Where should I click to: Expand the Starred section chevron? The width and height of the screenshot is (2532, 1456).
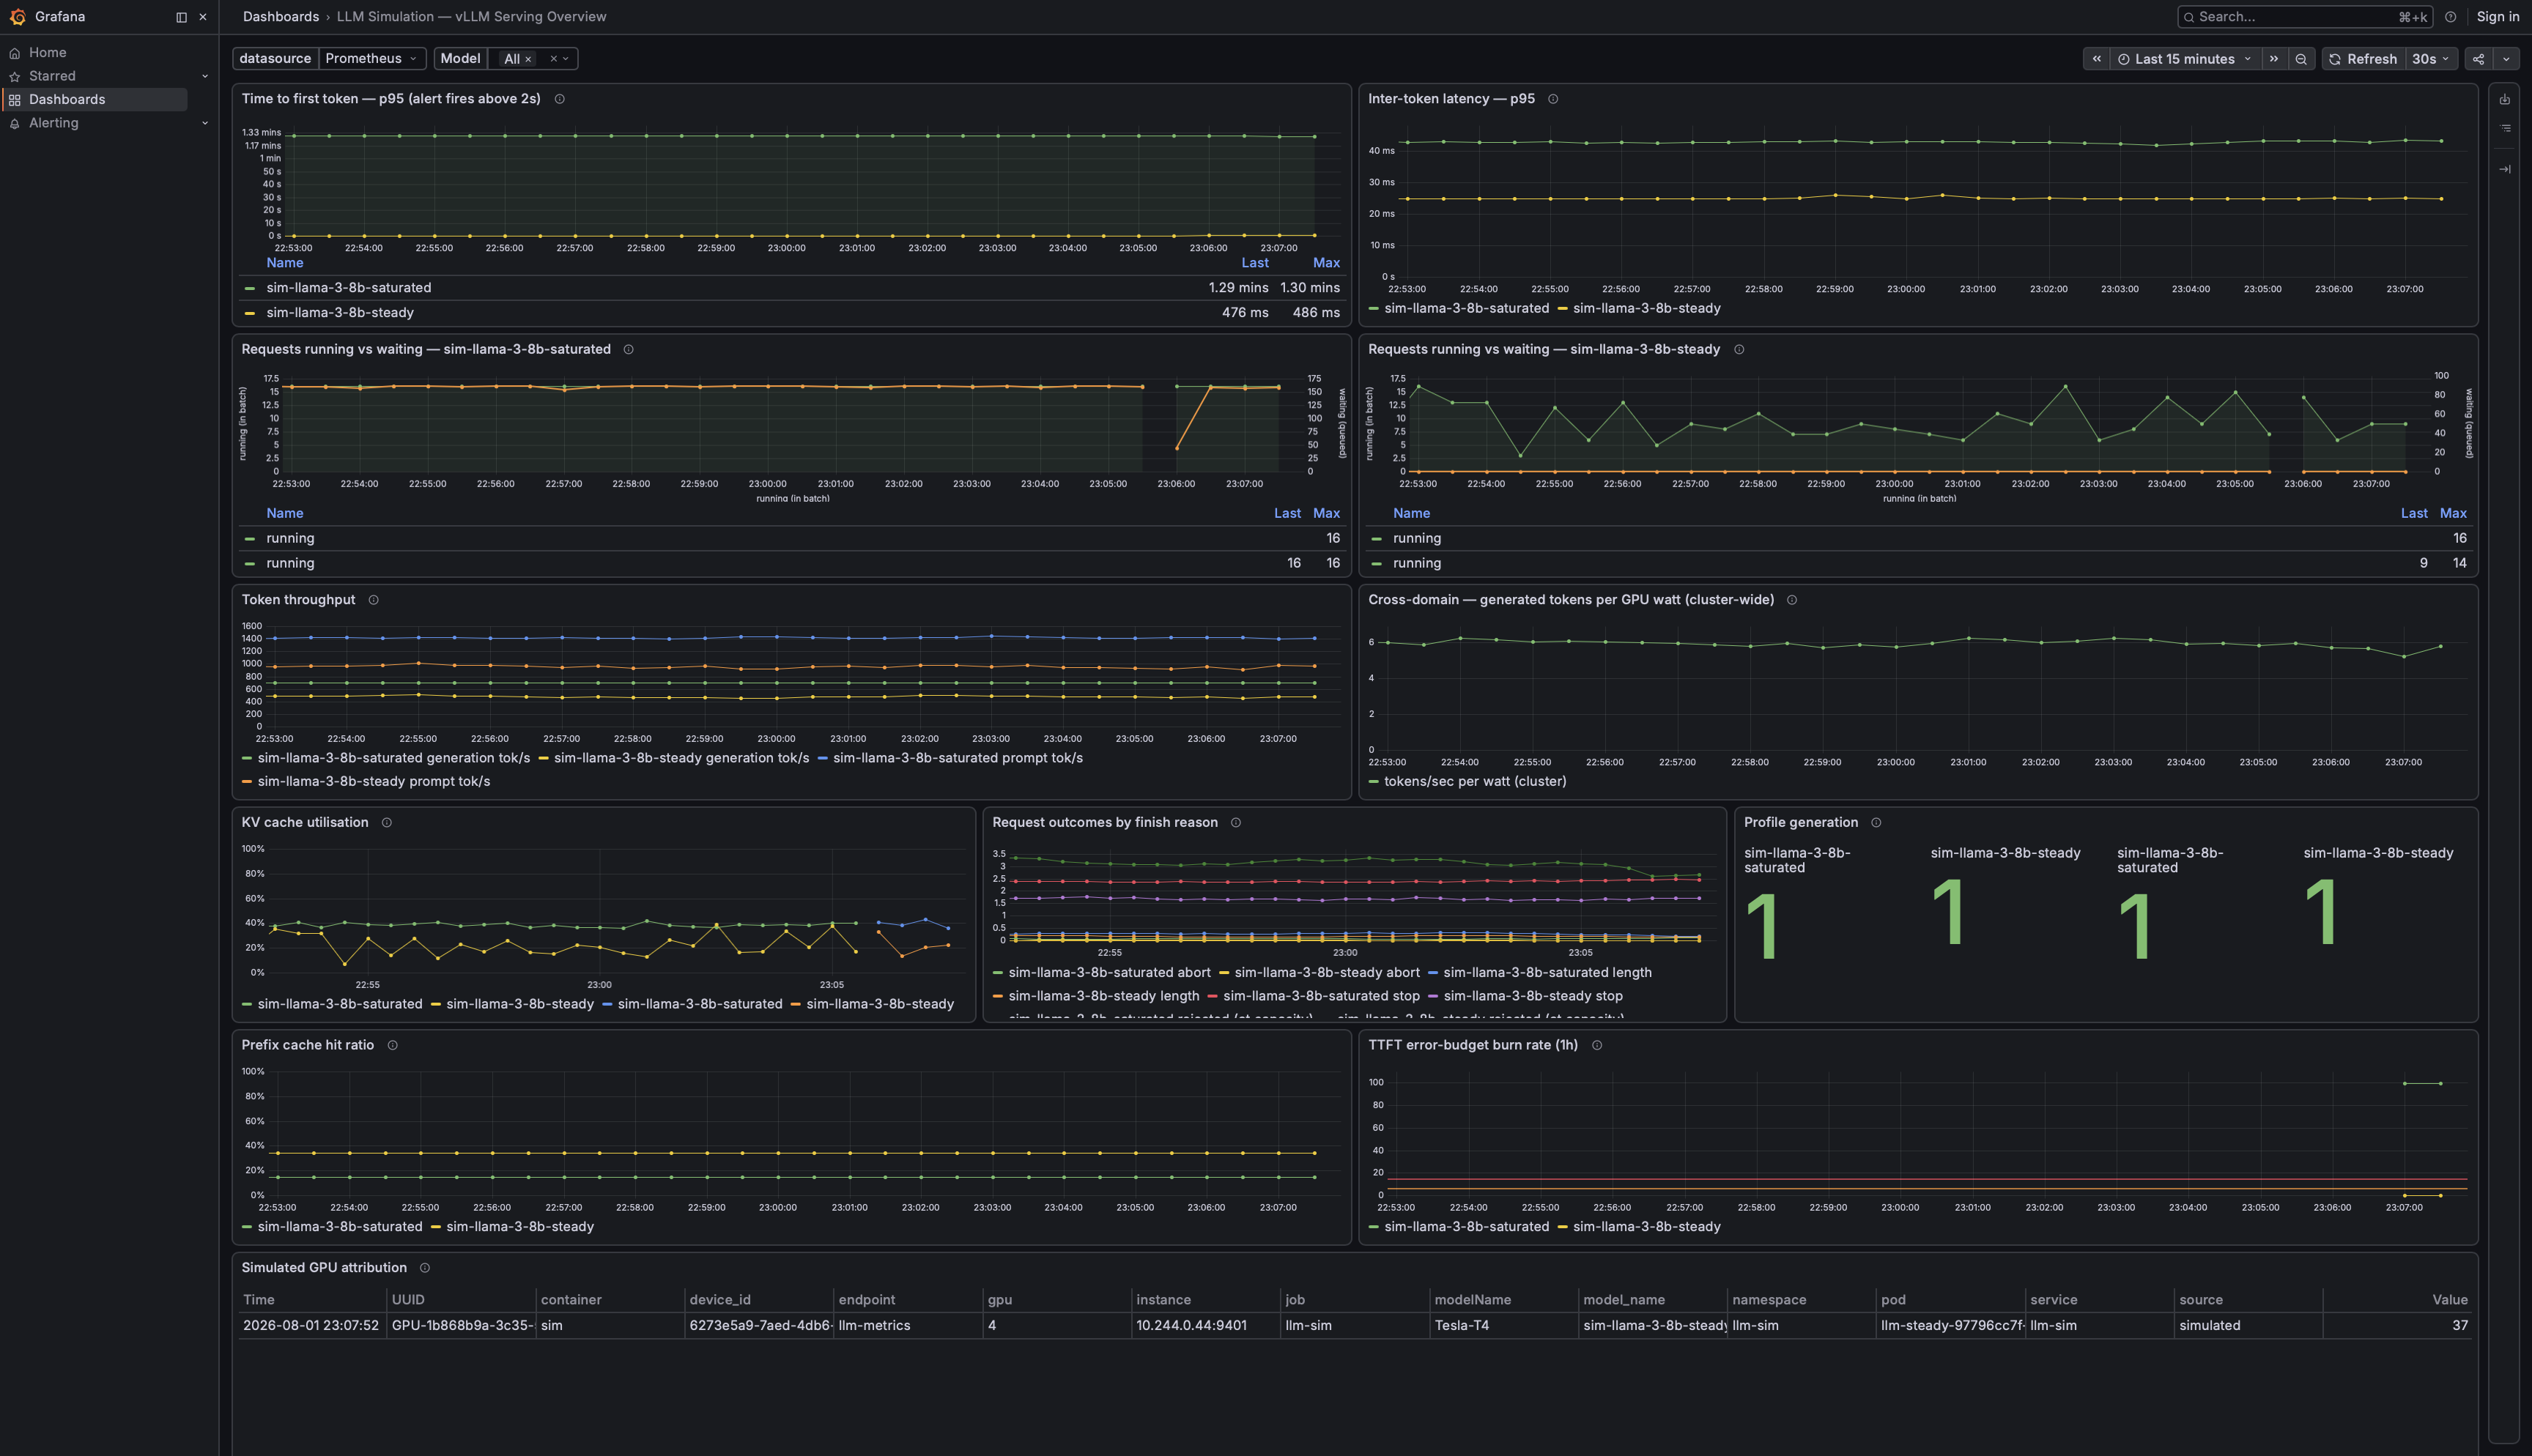click(x=205, y=76)
